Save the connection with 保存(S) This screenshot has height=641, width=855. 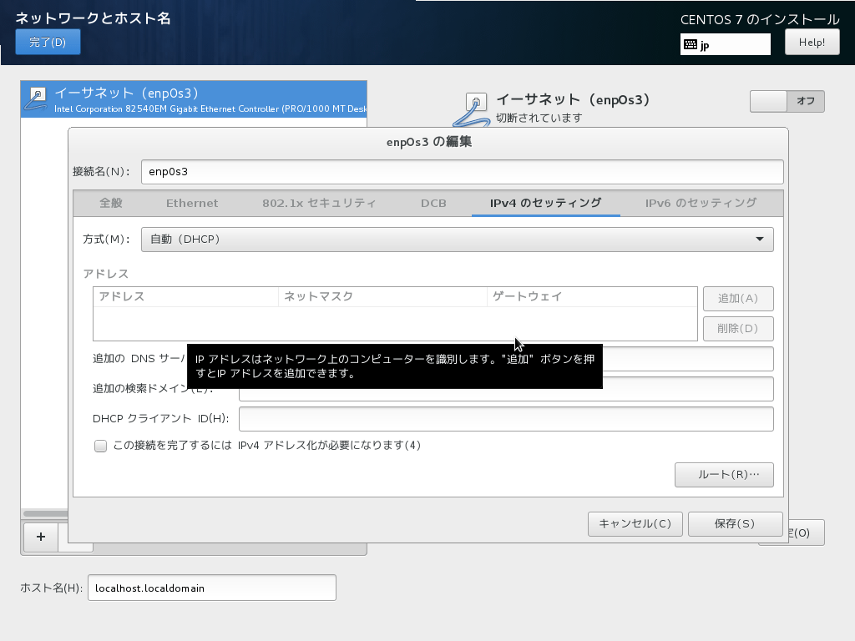tap(735, 523)
